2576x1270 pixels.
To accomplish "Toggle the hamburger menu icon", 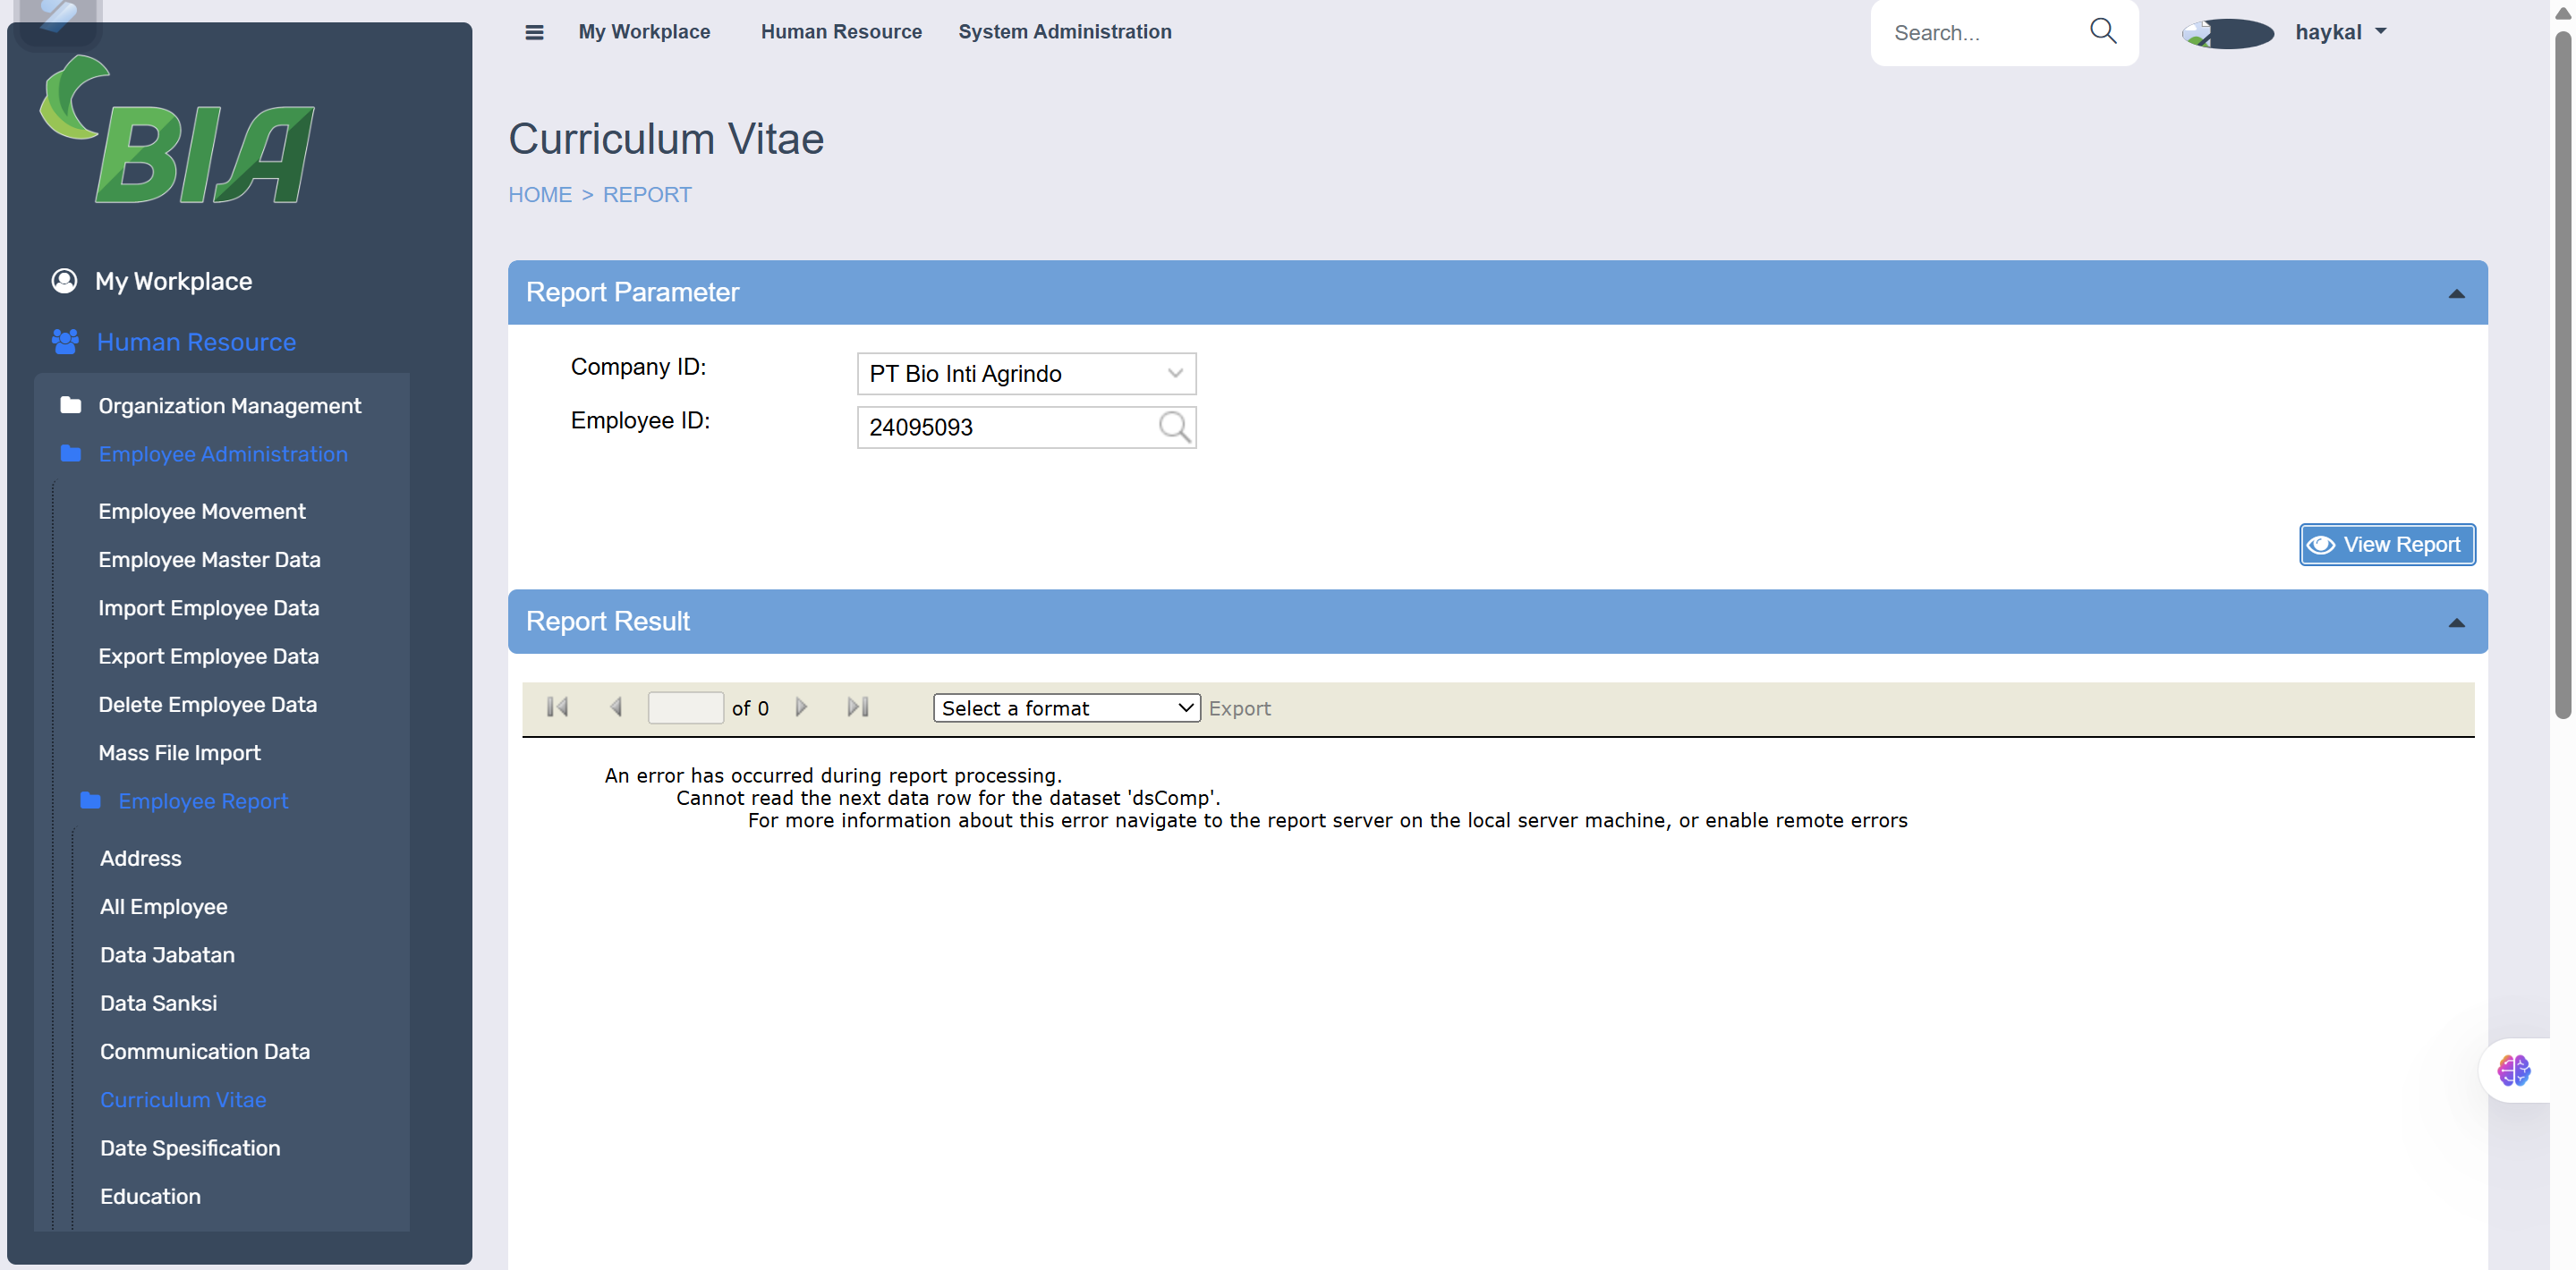I will point(534,32).
